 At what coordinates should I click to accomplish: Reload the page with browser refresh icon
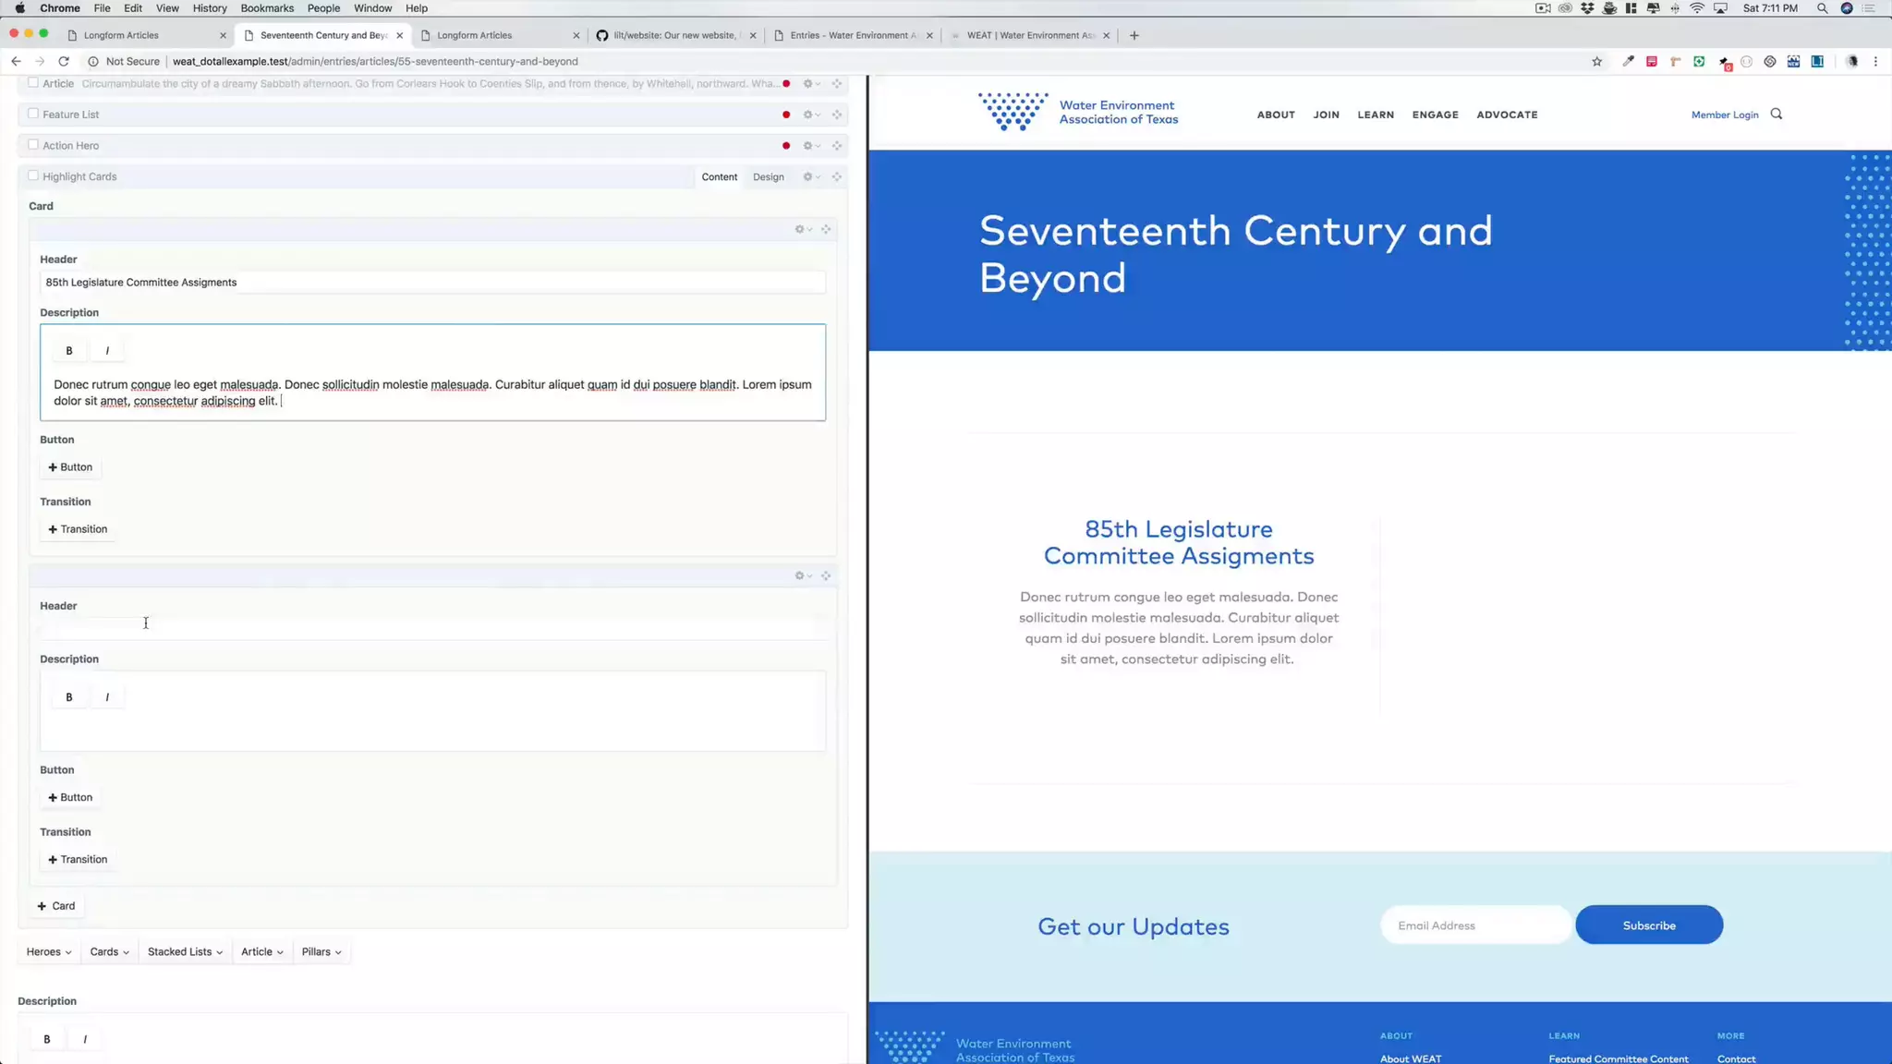64,61
